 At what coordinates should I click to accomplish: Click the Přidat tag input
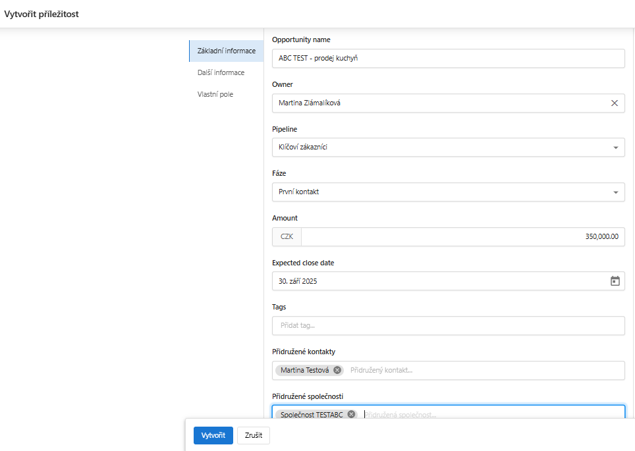pyautogui.click(x=449, y=325)
